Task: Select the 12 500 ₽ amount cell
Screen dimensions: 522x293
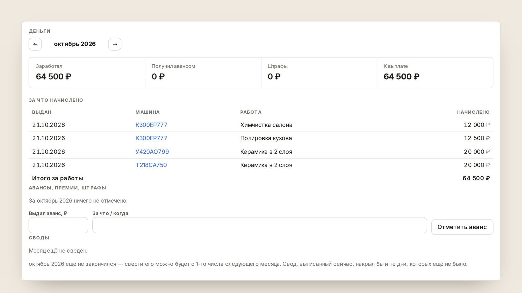Action: (477, 138)
